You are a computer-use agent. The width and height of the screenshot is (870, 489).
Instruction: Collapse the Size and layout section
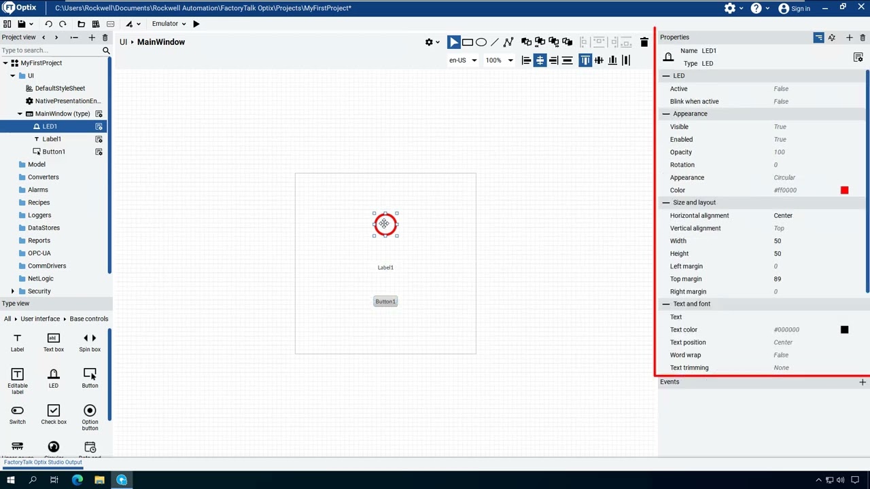pyautogui.click(x=666, y=202)
